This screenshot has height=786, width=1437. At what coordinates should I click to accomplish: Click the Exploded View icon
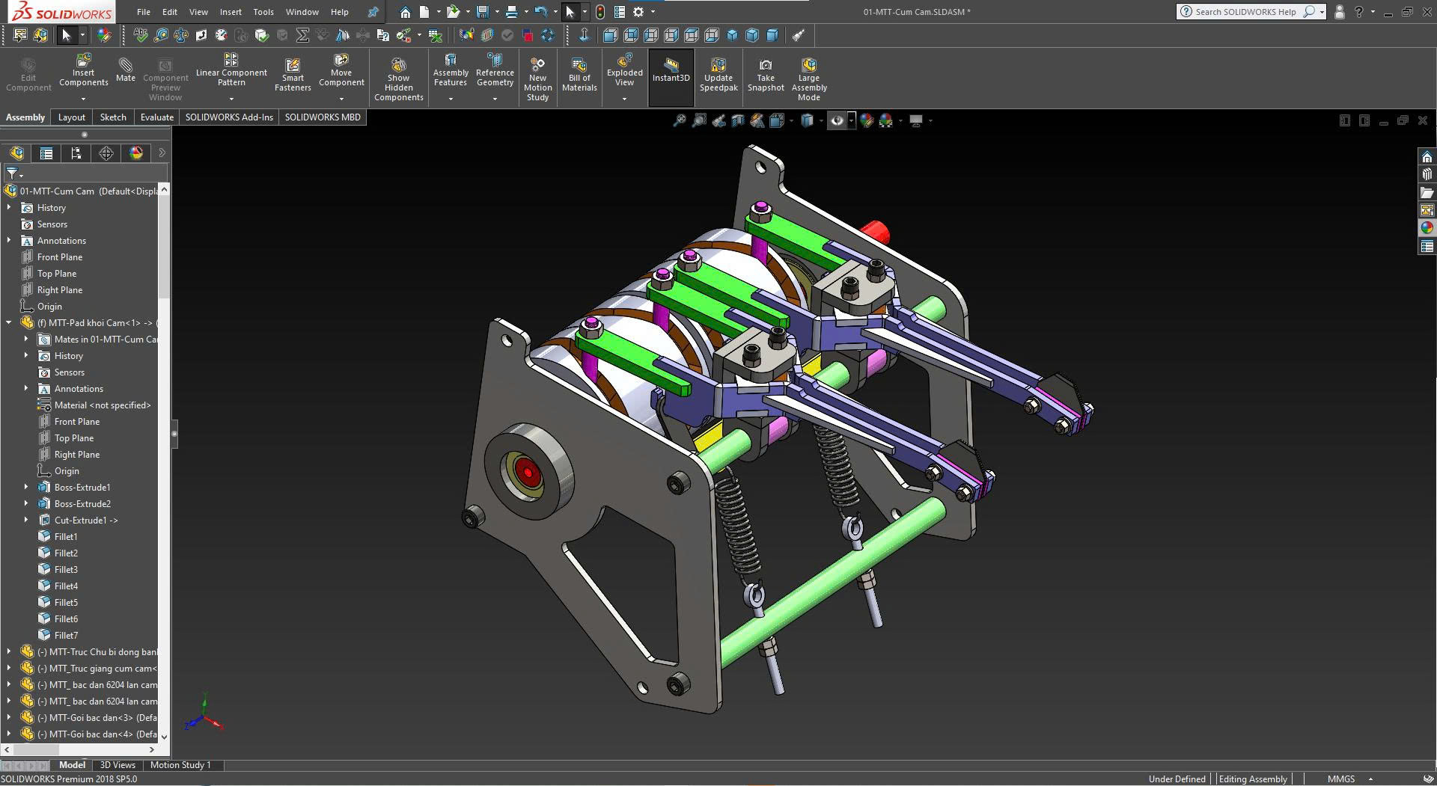tap(625, 70)
